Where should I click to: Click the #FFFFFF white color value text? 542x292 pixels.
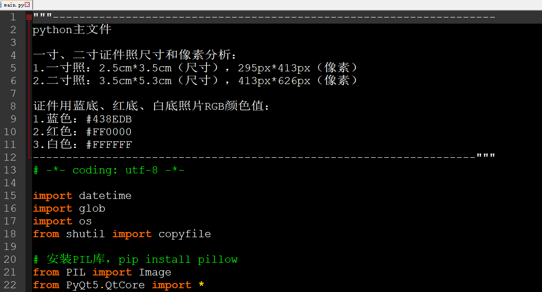point(109,145)
